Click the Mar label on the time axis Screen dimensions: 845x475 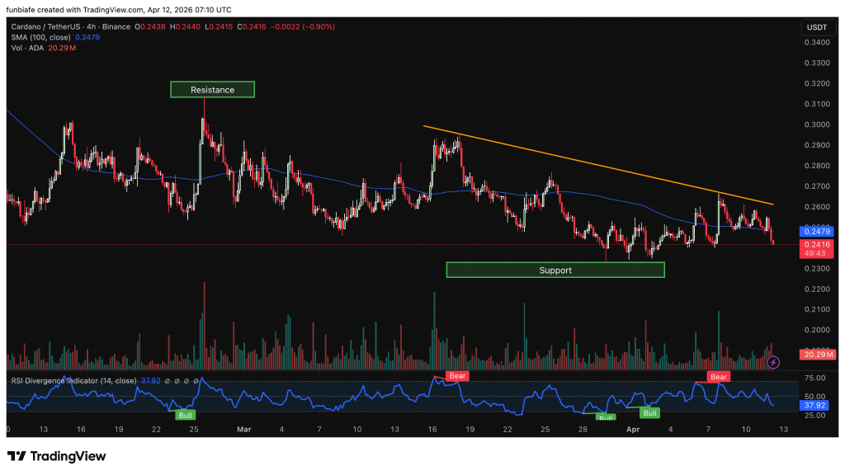point(243,430)
